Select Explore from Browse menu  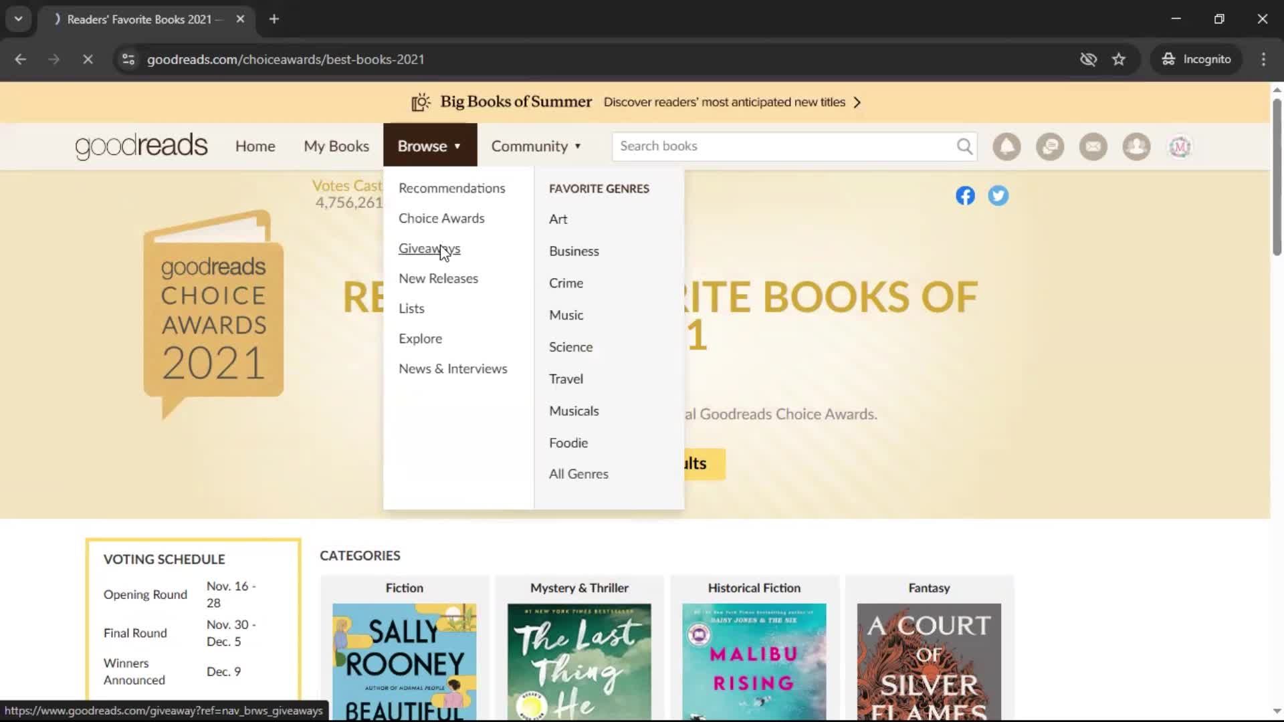[x=420, y=339]
